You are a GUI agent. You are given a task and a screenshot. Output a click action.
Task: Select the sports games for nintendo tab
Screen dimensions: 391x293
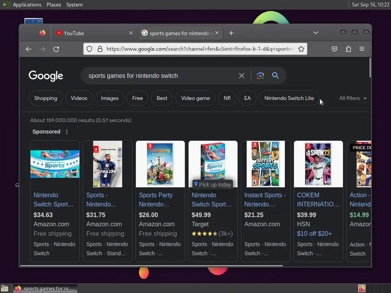pos(180,33)
